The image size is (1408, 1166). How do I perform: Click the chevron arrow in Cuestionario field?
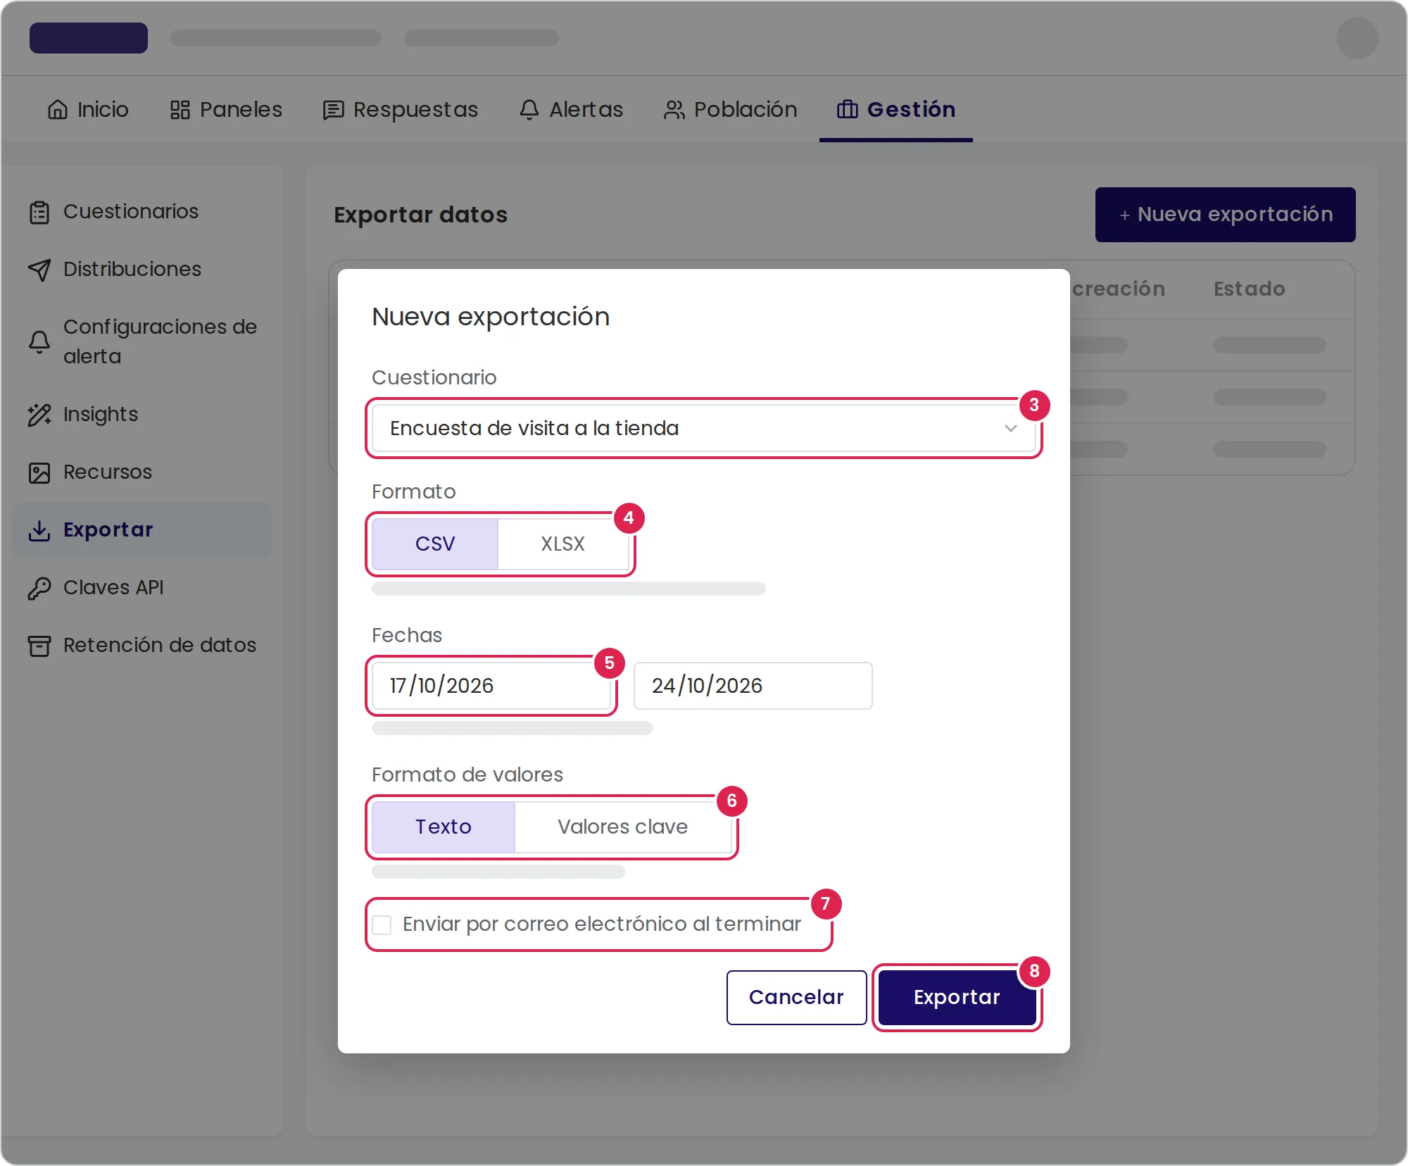click(x=1011, y=428)
